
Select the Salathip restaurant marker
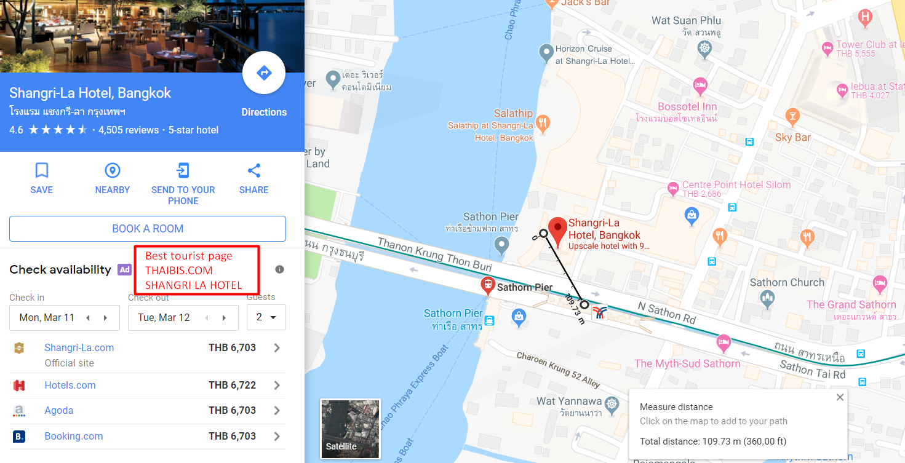[x=543, y=124]
